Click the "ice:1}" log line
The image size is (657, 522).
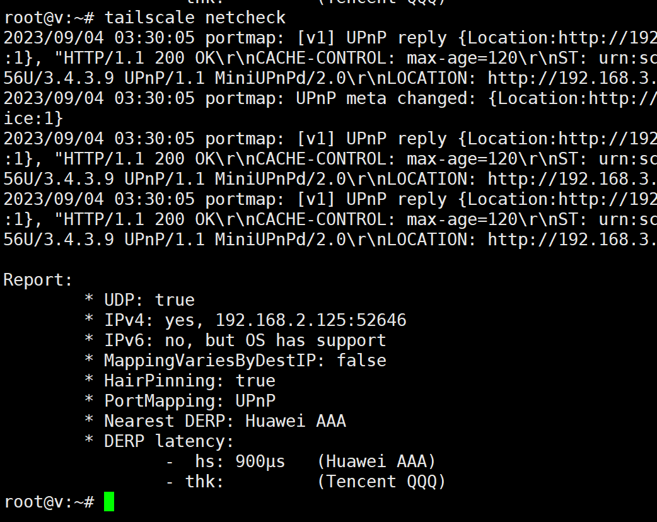(33, 119)
